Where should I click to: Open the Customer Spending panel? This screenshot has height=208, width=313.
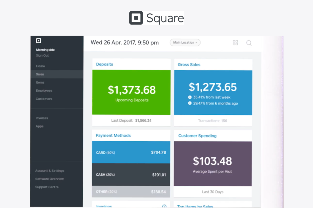197,135
